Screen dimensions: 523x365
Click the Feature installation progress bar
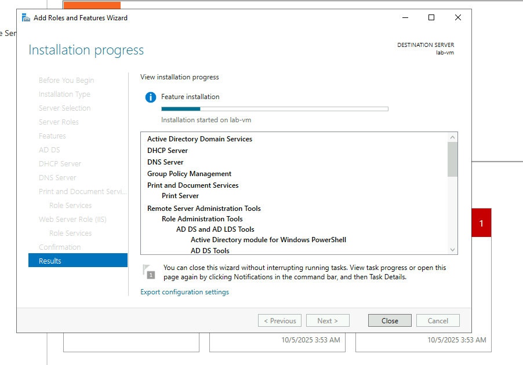(x=274, y=109)
